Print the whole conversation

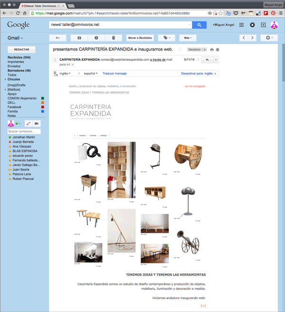212,50
